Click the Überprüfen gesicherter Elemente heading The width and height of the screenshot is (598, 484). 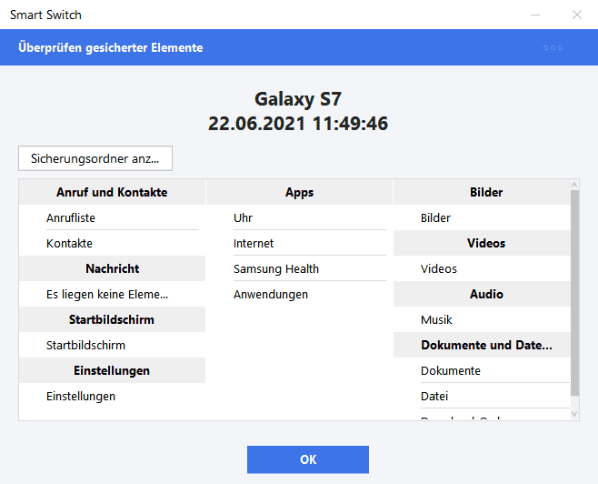click(x=111, y=47)
